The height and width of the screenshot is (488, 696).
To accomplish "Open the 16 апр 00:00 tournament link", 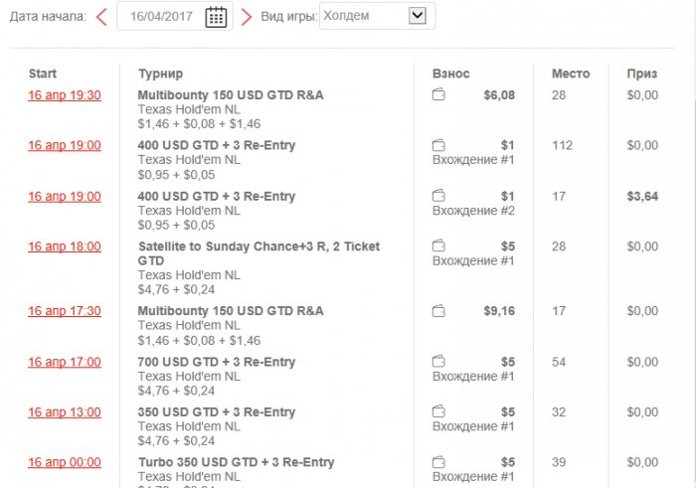I will (x=65, y=462).
